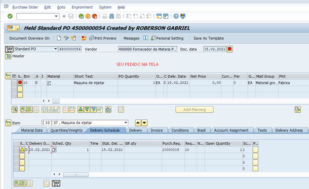Viewport: 309px width, 189px height.
Task: Click the binoculars Find icon
Action: 111,16
